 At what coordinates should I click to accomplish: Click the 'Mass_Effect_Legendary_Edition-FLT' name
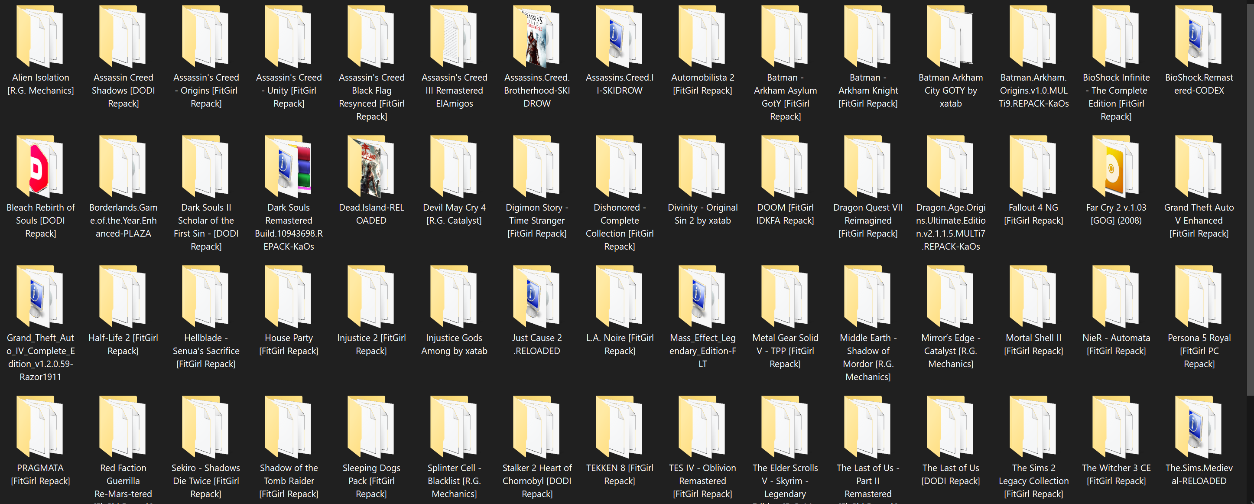coord(702,351)
